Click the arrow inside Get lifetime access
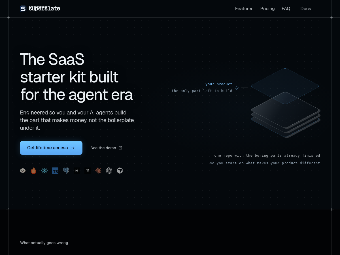Screen dimensions: 340x255 coord(73,148)
